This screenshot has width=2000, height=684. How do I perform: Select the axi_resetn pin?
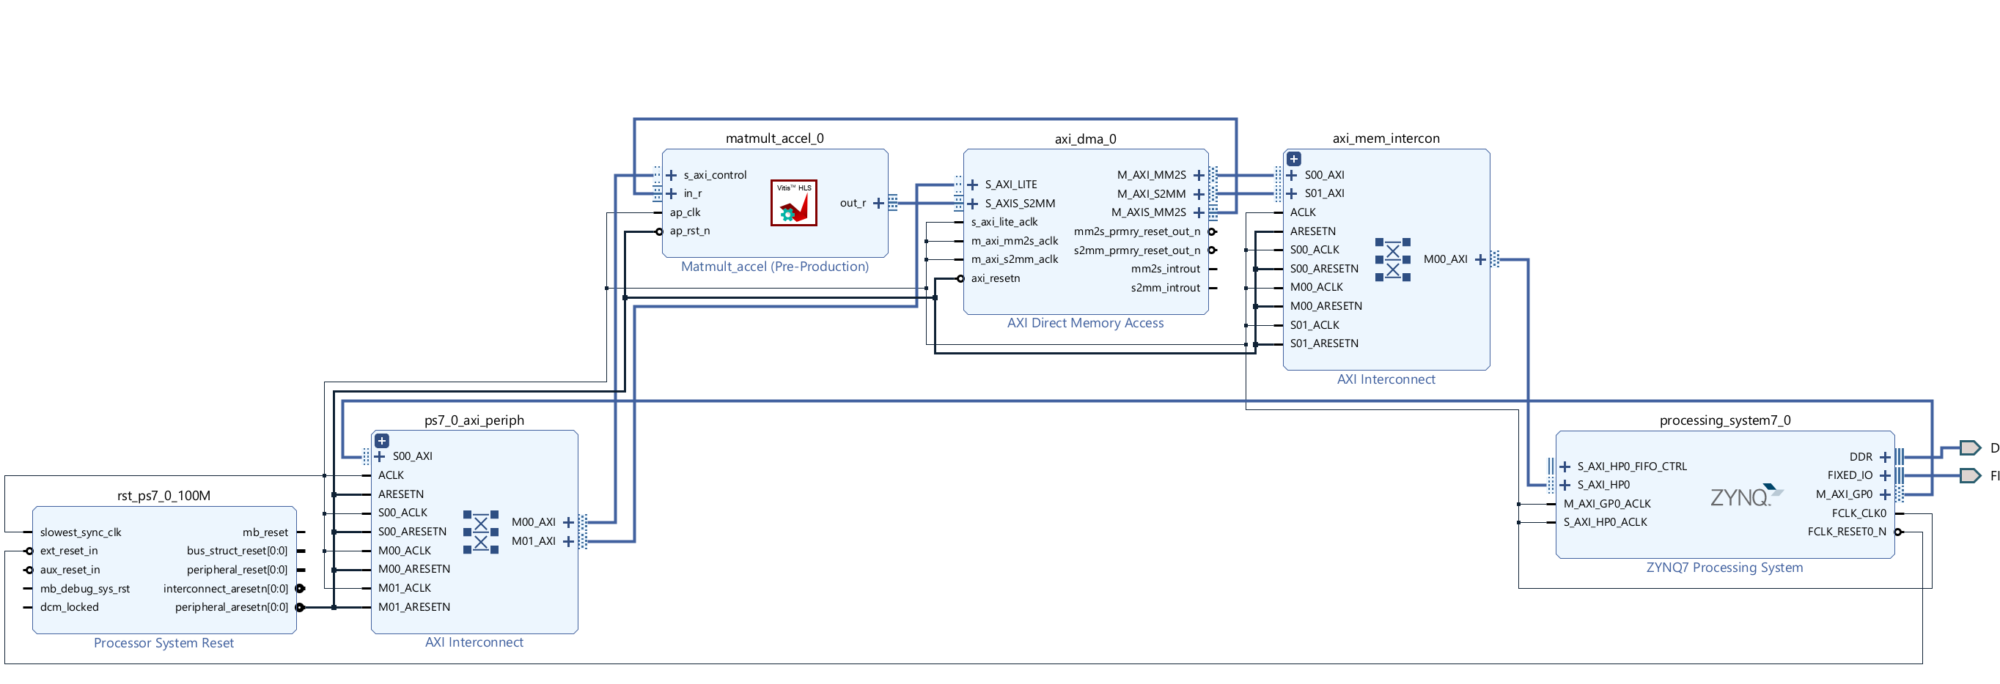pos(996,278)
